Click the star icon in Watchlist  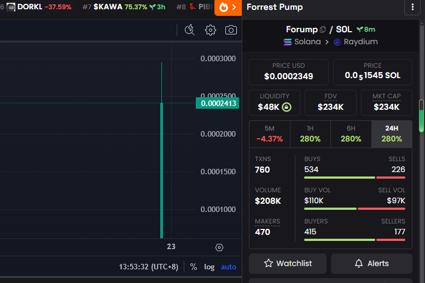tap(269, 263)
